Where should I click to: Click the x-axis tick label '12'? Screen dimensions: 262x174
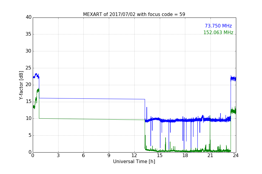(134, 156)
